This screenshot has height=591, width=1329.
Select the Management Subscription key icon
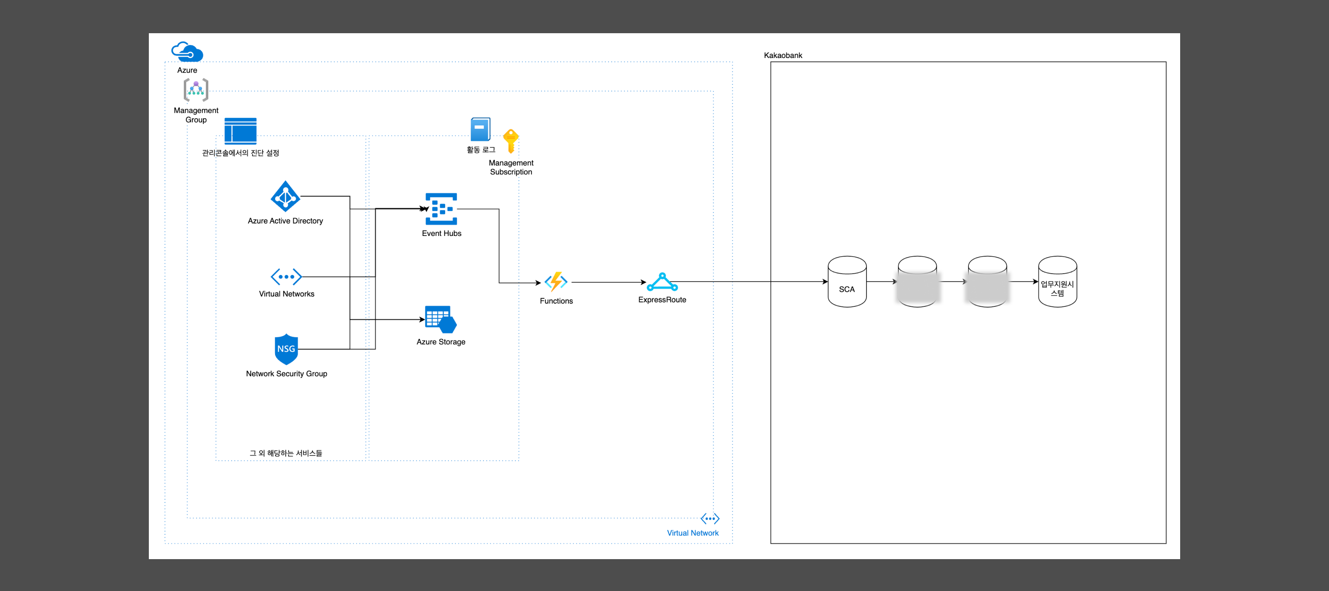point(511,141)
